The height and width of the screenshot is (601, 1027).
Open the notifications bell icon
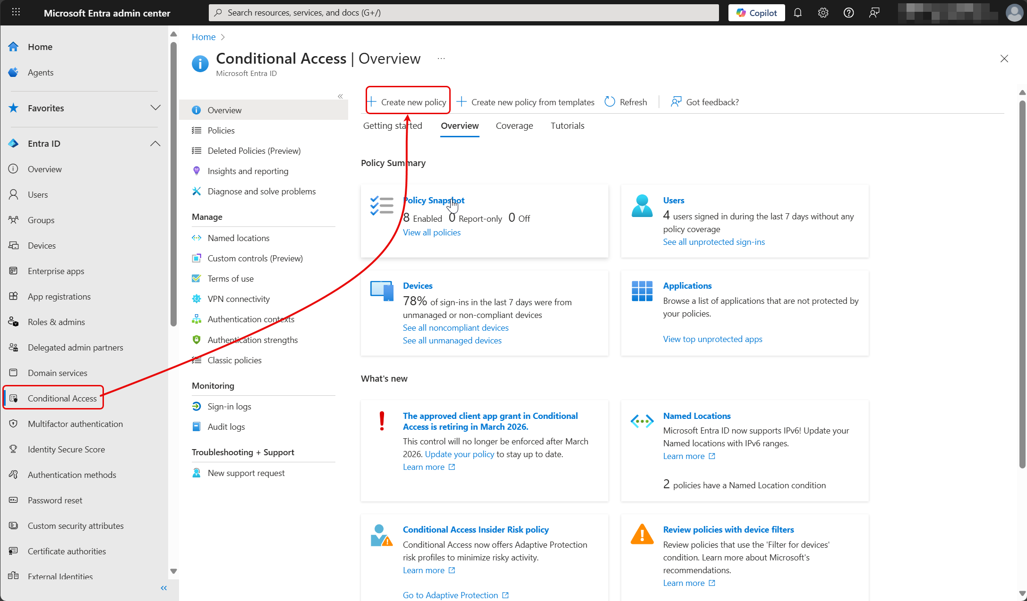click(x=798, y=13)
